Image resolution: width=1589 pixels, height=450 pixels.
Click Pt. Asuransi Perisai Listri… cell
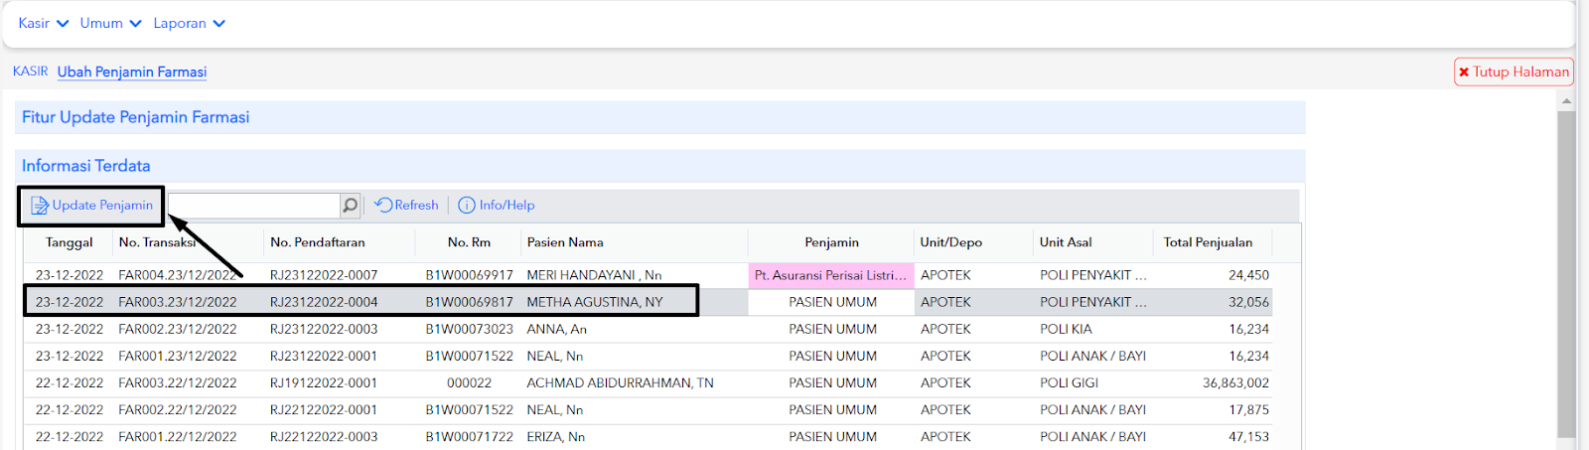coord(831,275)
